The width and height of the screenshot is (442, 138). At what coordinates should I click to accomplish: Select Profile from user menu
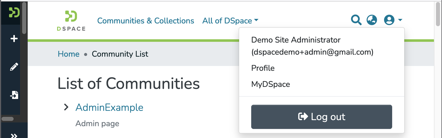263,68
